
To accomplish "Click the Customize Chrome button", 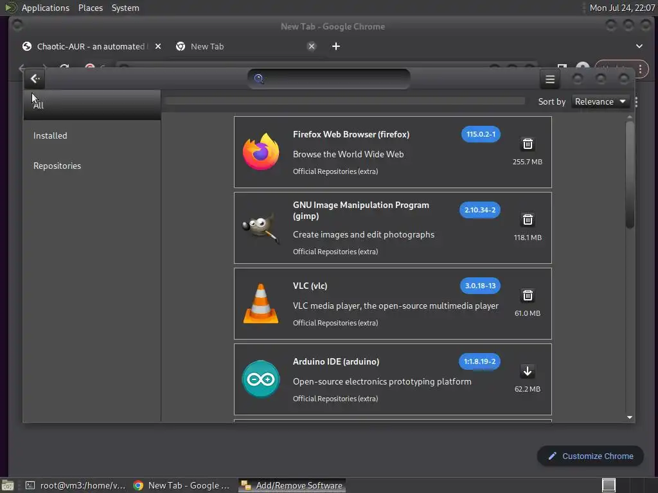I will pyautogui.click(x=590, y=456).
